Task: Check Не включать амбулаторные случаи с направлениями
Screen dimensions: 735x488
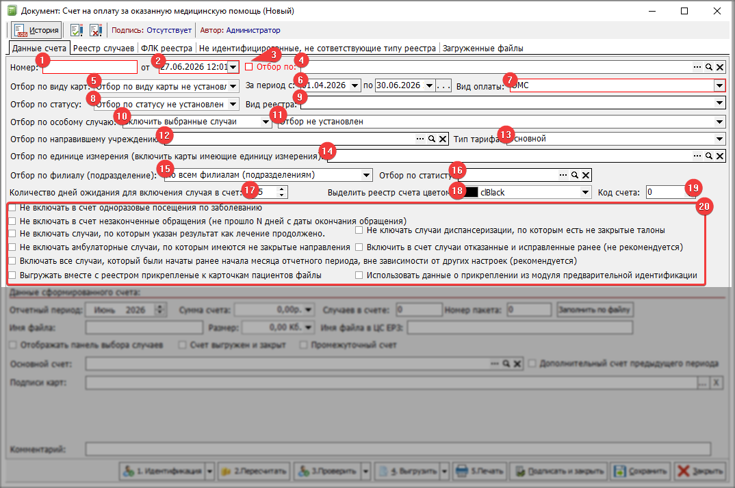Action: pyautogui.click(x=12, y=247)
